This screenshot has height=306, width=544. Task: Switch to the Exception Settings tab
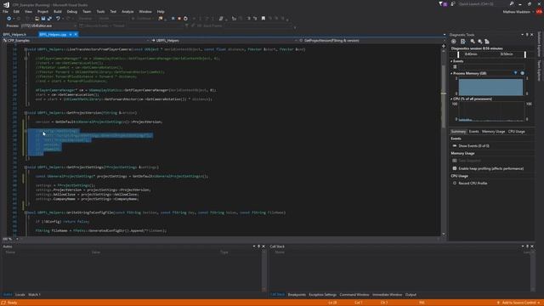tap(323, 295)
